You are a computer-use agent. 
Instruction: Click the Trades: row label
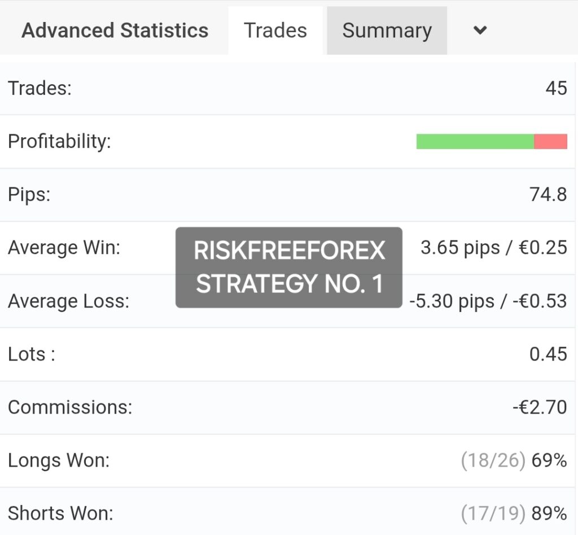(40, 89)
